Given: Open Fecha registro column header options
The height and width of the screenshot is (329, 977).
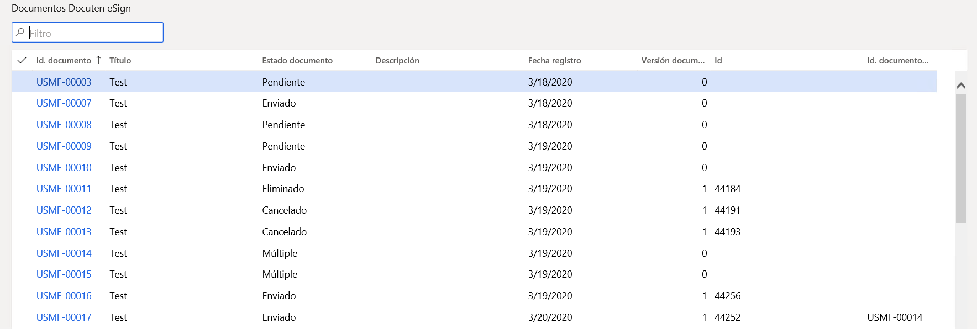Looking at the screenshot, I should [554, 61].
